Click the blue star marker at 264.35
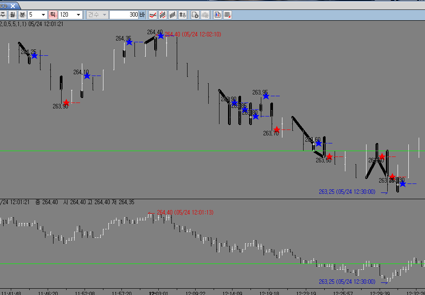This screenshot has height=295, width=425. (129, 42)
